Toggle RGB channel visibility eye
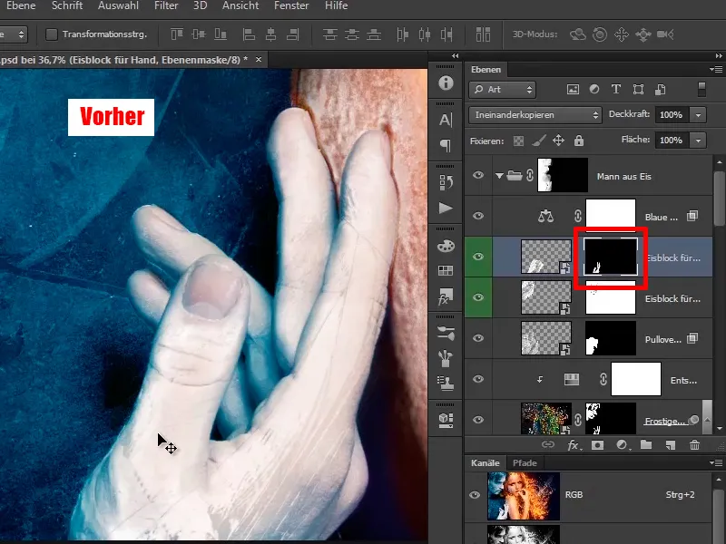Viewport: 726px width, 544px height. [x=475, y=495]
